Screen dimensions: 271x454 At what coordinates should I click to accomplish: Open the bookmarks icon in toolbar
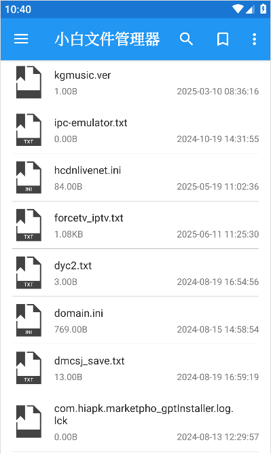pos(223,39)
